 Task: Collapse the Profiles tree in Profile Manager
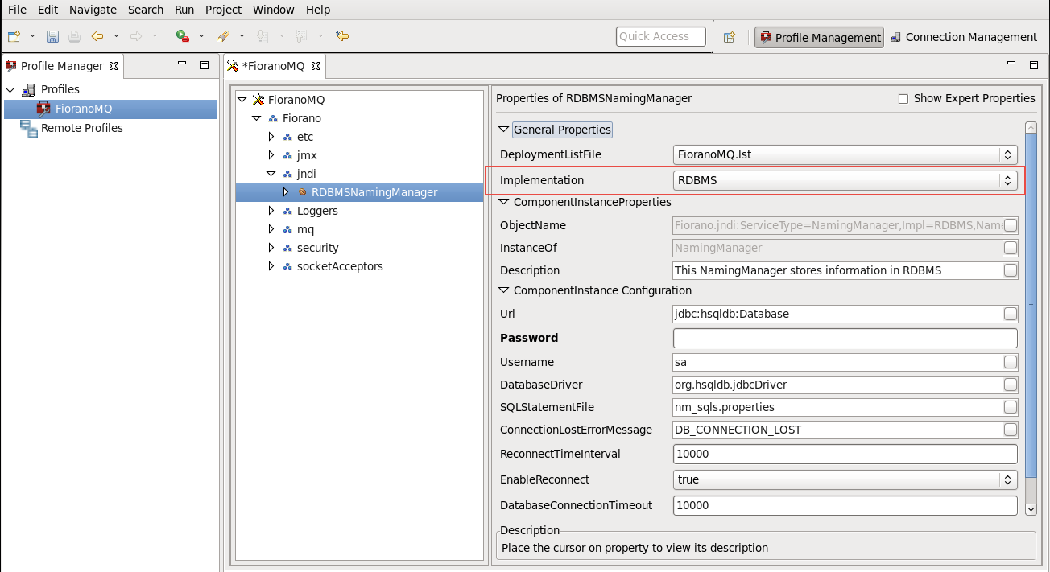tap(10, 89)
